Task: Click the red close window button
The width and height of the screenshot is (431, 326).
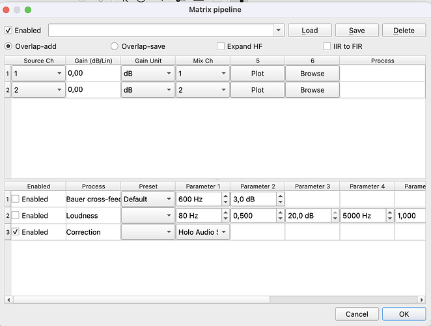Action: [6, 10]
